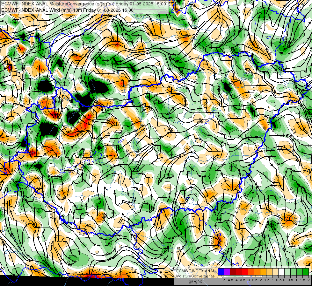The image size is (312, 286).
Task: Click the MoistureConvergence title line at top
Action: (83, 4)
